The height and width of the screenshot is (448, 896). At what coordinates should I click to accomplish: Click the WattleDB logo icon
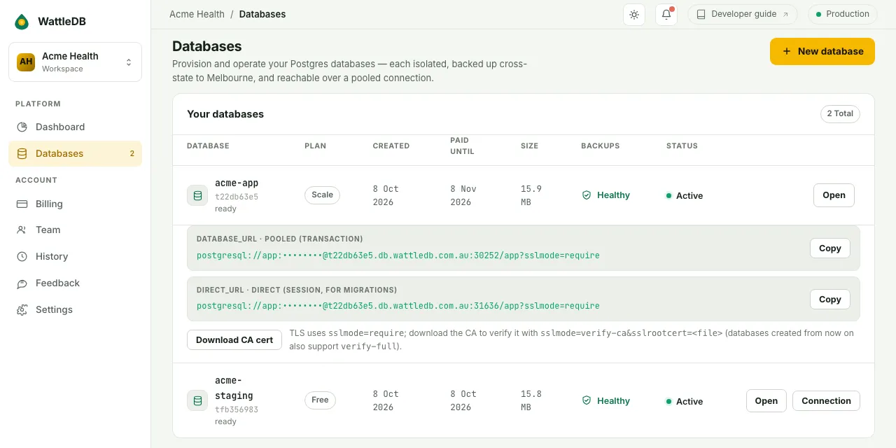pos(22,22)
